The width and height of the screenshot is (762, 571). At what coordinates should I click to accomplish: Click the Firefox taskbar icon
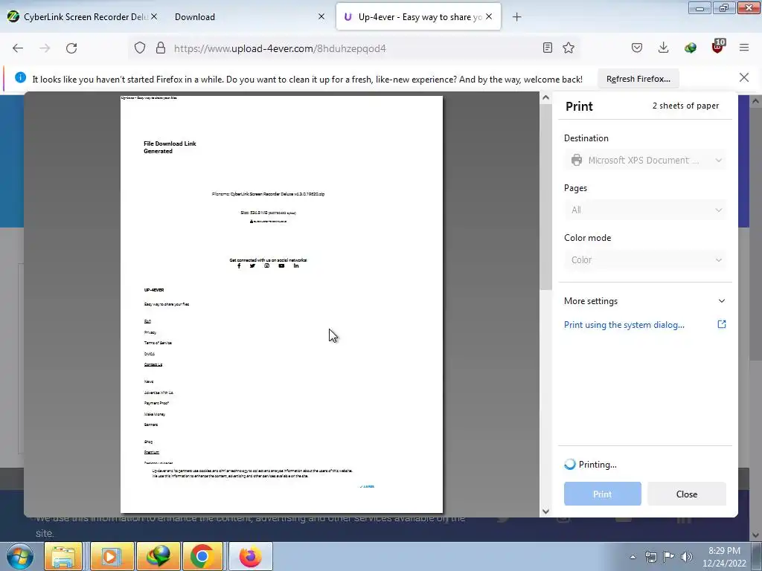(x=250, y=556)
